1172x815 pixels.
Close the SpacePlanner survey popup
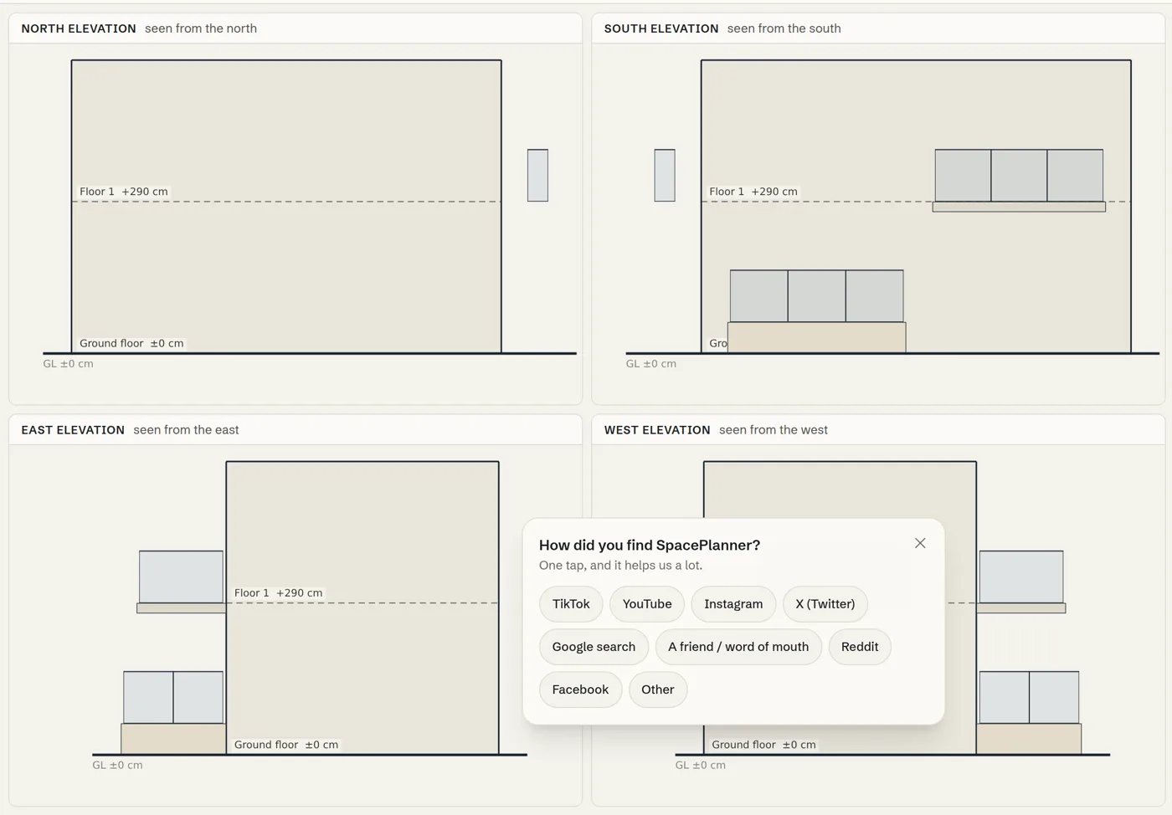click(920, 543)
